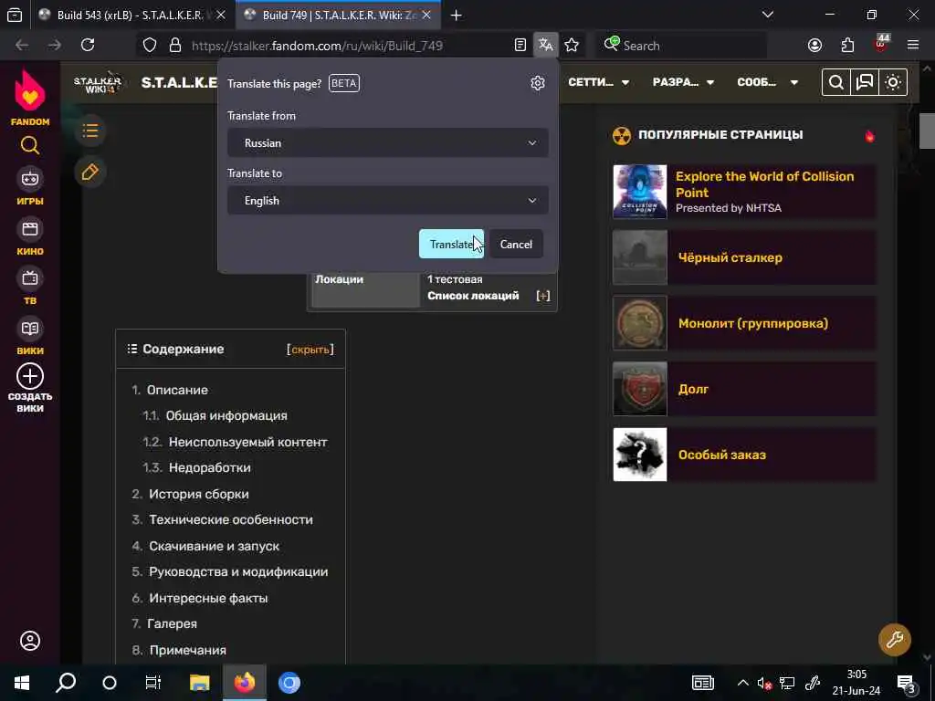Open Firefox View button in tab bar
Screen dimensions: 935x701
coord(15,15)
